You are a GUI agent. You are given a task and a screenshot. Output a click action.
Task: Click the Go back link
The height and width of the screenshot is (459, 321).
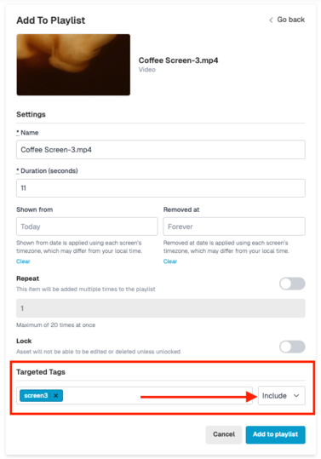287,20
